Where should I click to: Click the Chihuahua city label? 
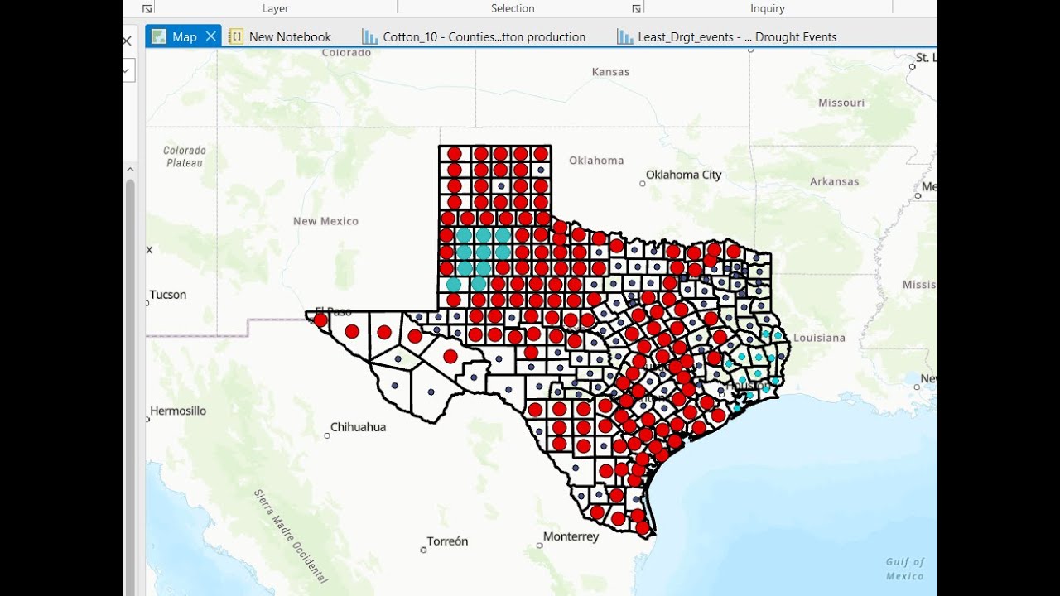[x=358, y=427]
